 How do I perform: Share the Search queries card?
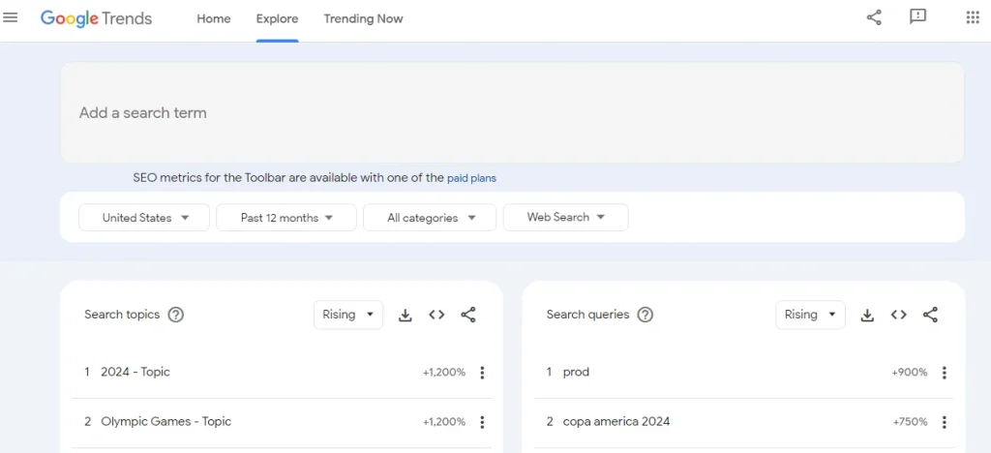[930, 315]
